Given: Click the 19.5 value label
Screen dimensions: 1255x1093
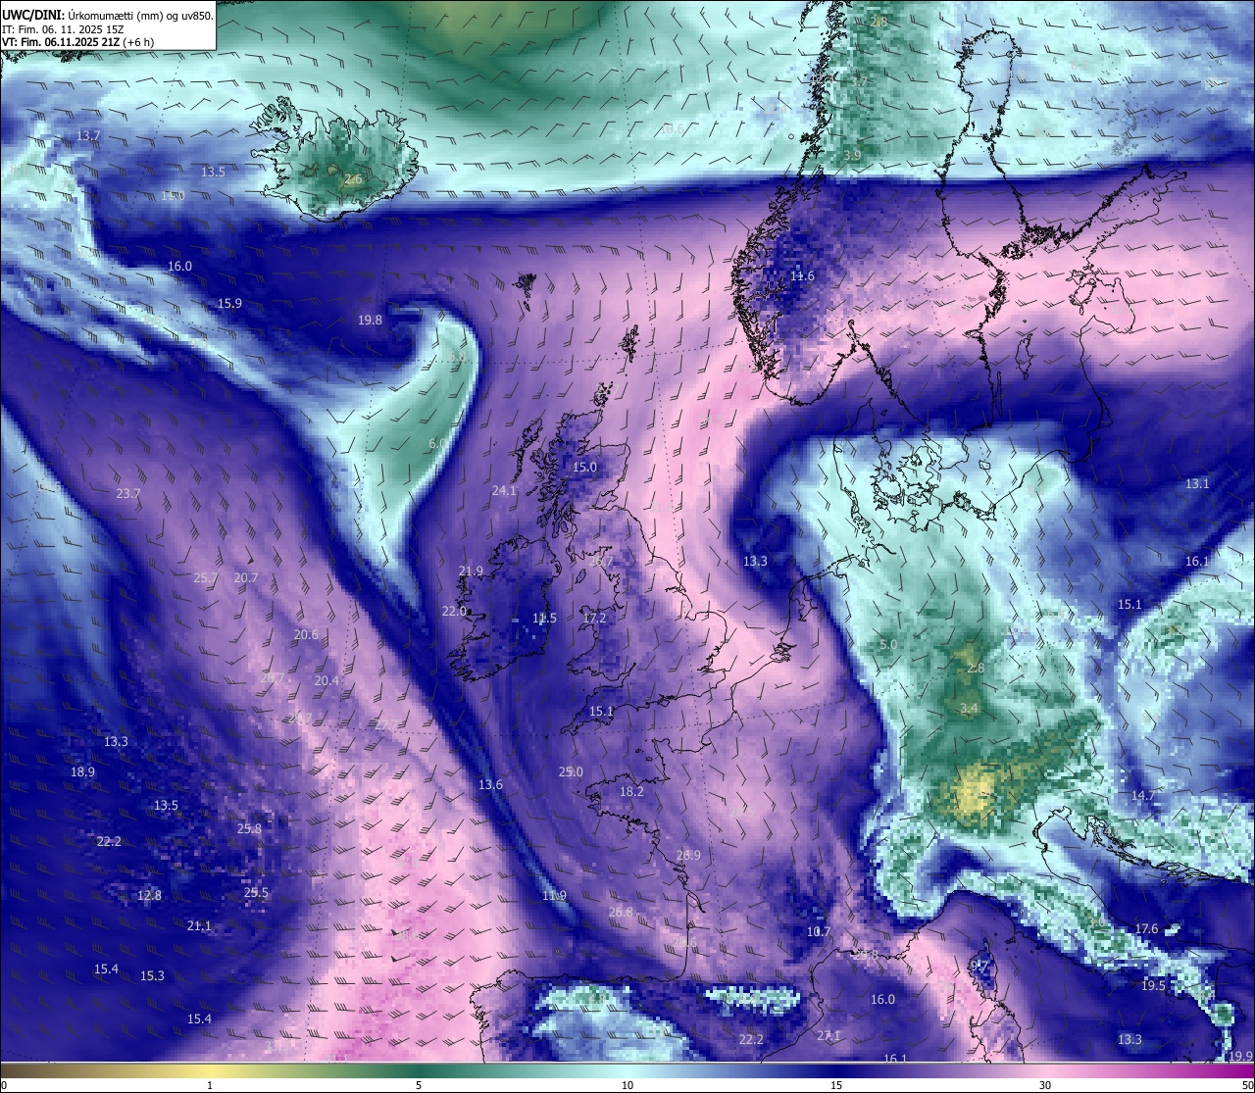Looking at the screenshot, I should click(1153, 985).
